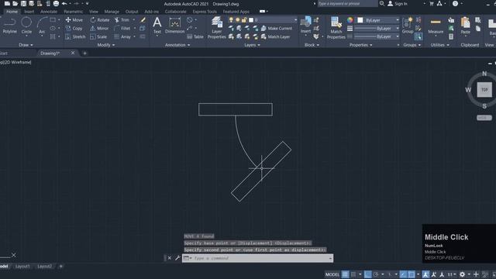Choose the Mirror tool
Image resolution: width=496 pixels, height=279 pixels.
pyautogui.click(x=99, y=29)
